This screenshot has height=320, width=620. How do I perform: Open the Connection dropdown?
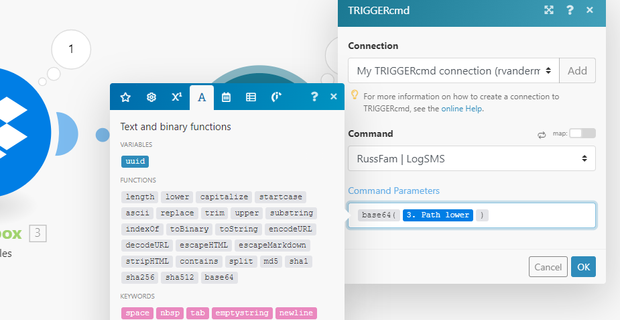[454, 71]
